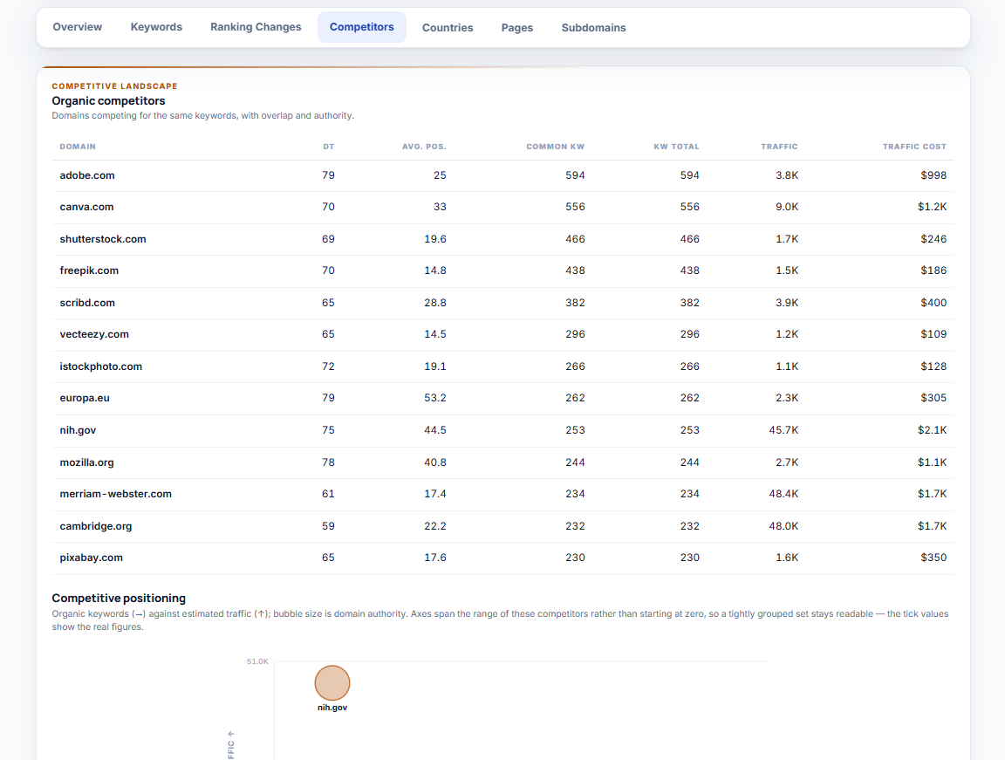This screenshot has height=760, width=1005.
Task: Go to the Countries tab
Action: pos(448,28)
